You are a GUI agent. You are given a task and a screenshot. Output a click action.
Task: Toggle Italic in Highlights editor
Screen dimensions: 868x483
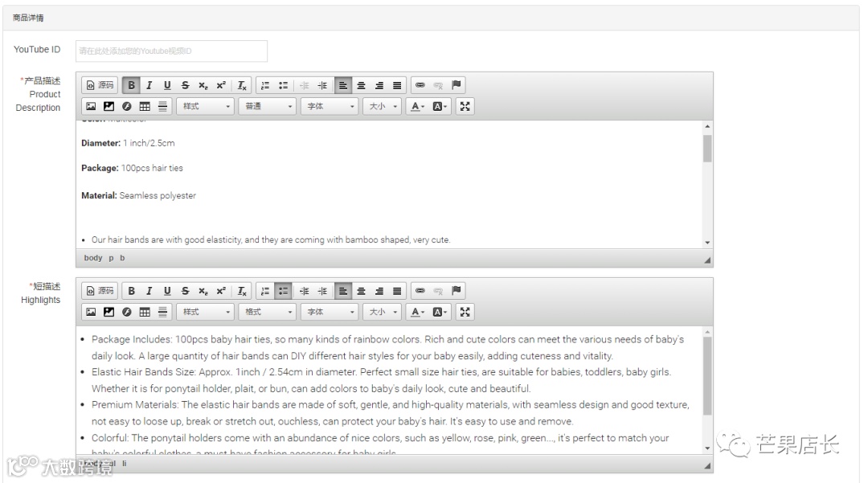click(149, 291)
